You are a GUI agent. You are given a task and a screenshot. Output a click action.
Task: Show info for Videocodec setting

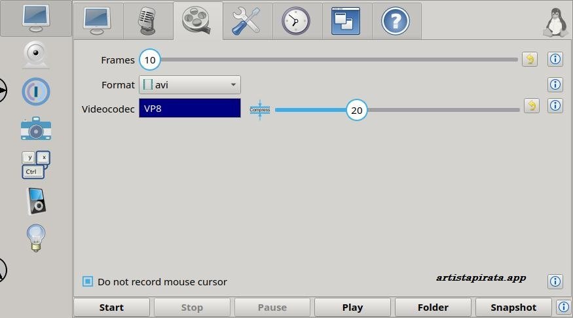555,105
